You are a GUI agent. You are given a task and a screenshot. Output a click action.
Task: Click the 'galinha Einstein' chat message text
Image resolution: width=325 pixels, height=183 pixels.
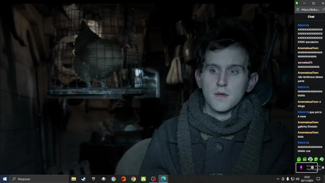click(307, 127)
